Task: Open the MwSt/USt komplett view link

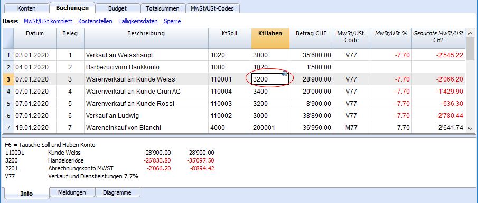Action: click(48, 21)
